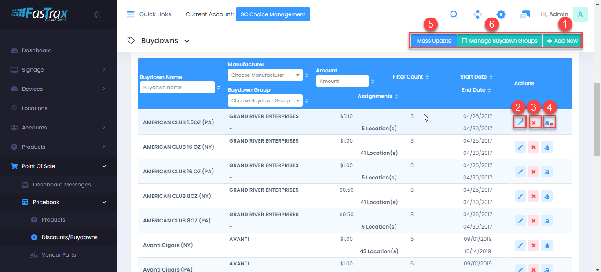Click the FasTrax Control Center logo
Viewport: 601px width, 272px height.
coord(40,14)
